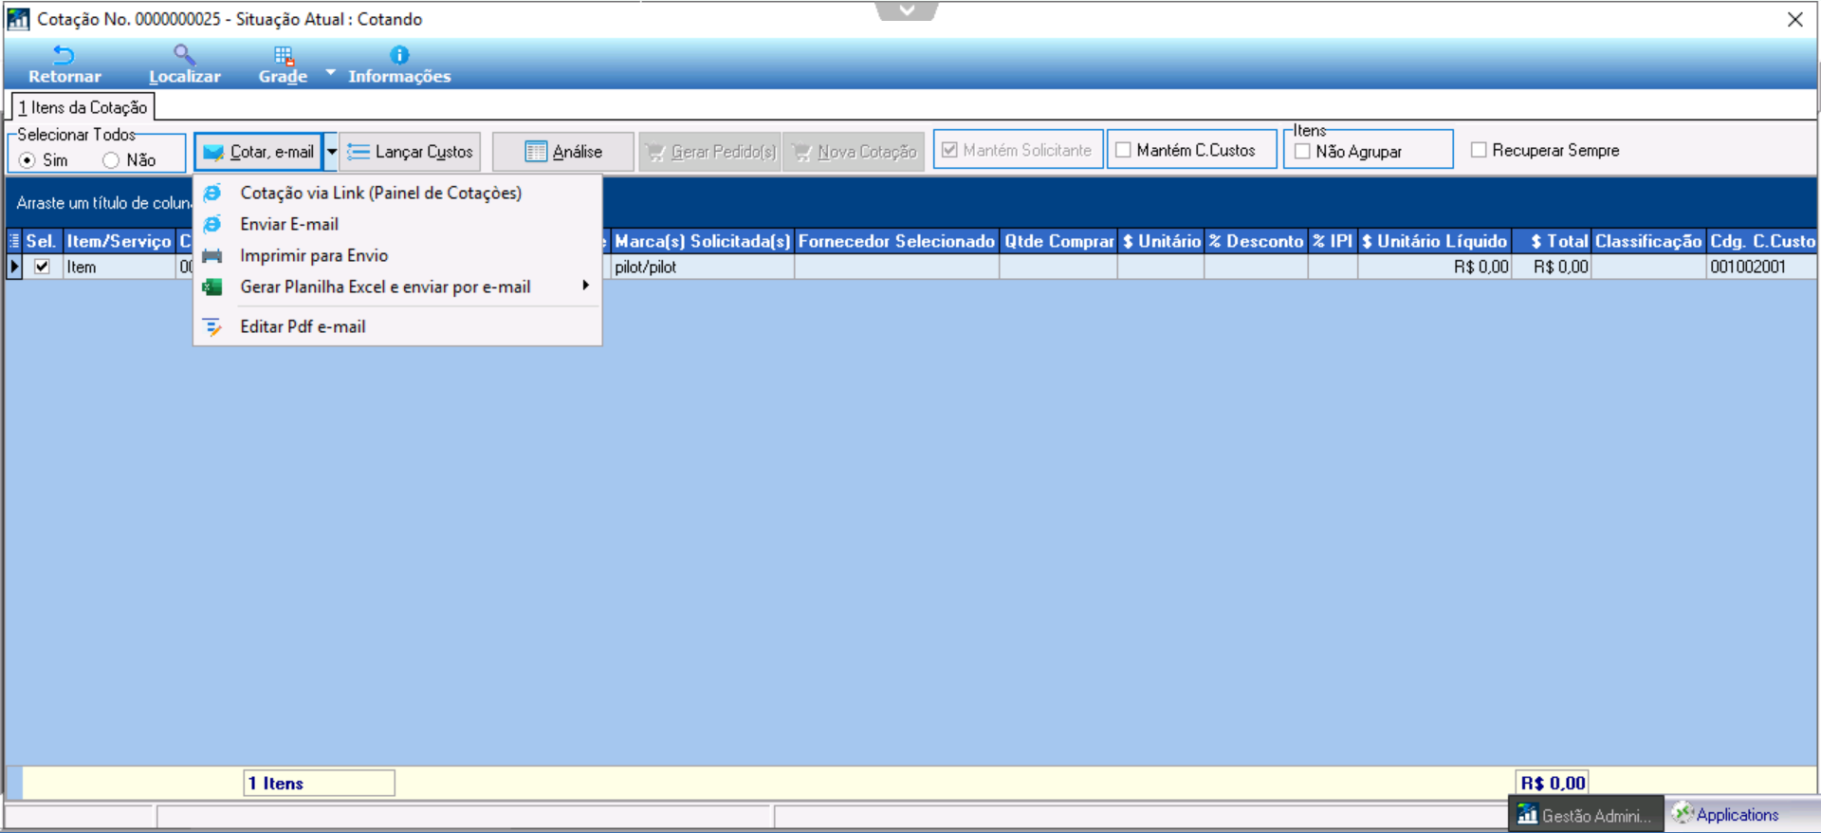The height and width of the screenshot is (833, 1821).
Task: Toggle the Mantém Solicitante checkbox
Action: click(949, 150)
